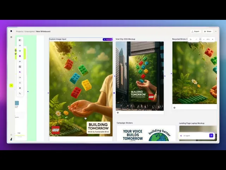The image size is (226, 170).
Task: Undo the last action
Action: (x=191, y=39)
